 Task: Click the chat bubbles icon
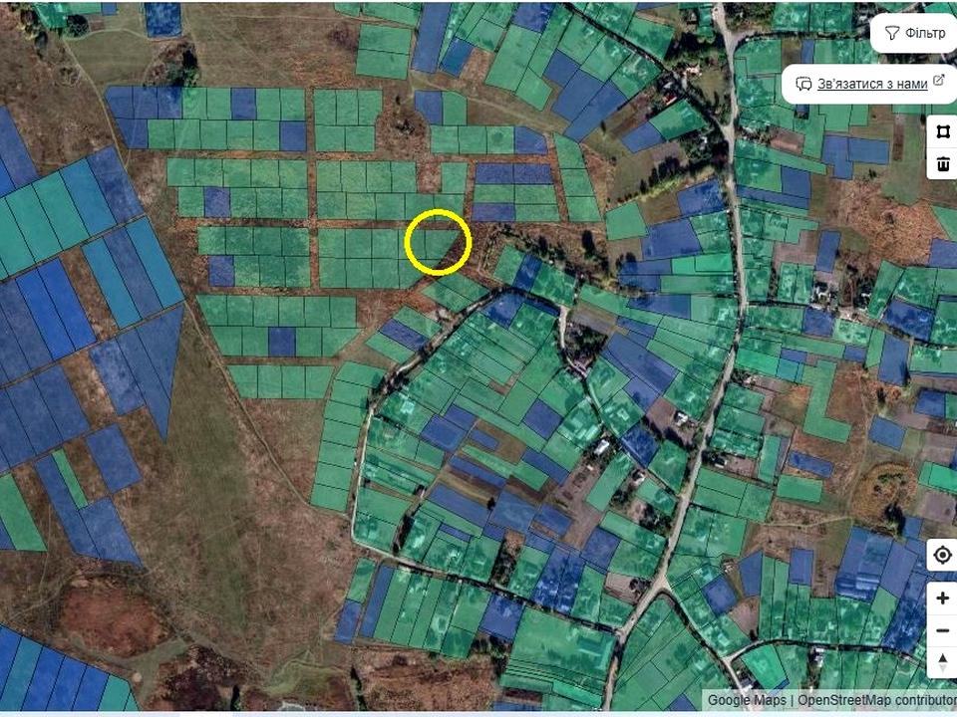(x=803, y=84)
